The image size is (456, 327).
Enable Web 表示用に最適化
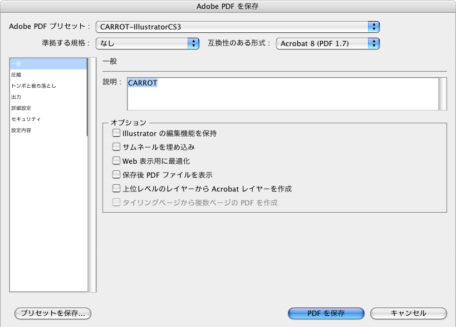pos(116,160)
